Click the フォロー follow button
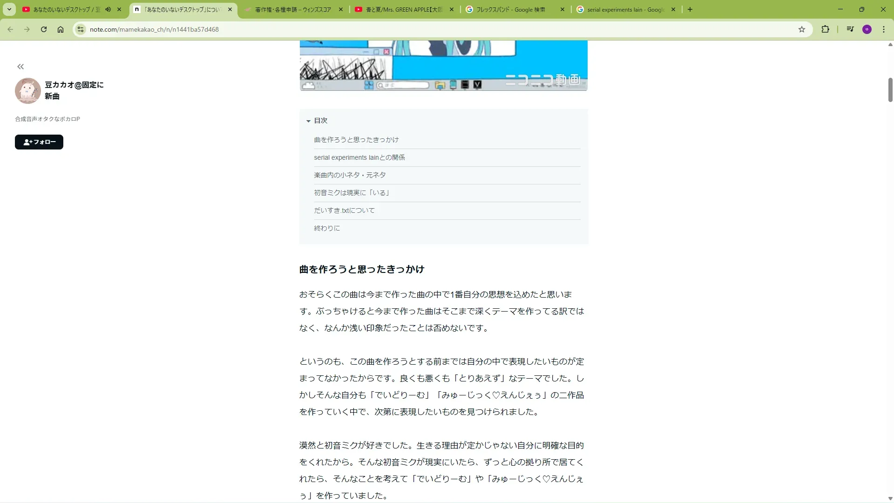Viewport: 894px width, 503px height. click(x=39, y=142)
